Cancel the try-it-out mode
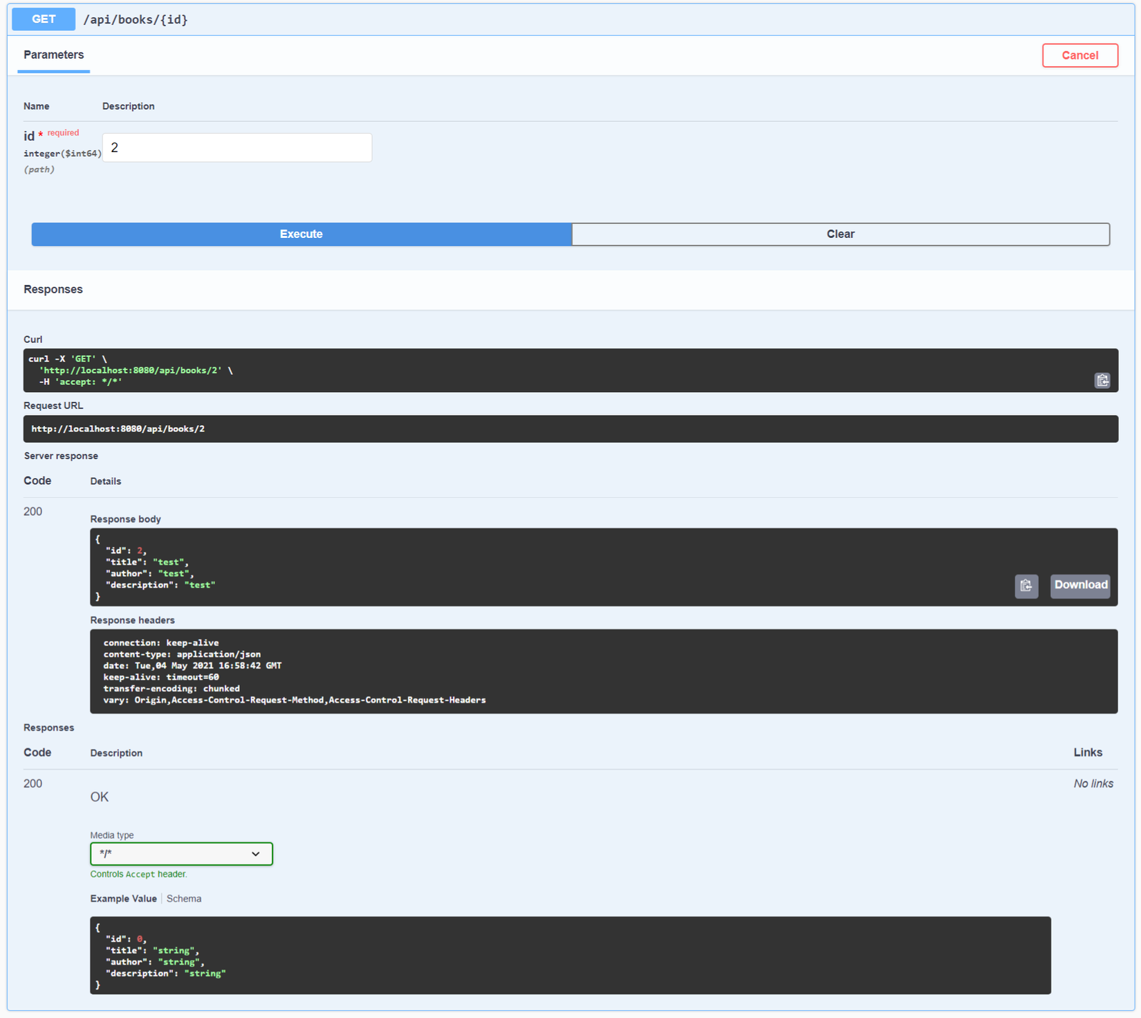Screen dimensions: 1141x1018 (x=1079, y=55)
